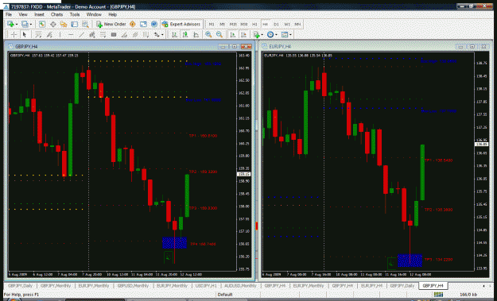Toggle chart Auto Scroll
This screenshot has height=301, width=497.
pos(233,34)
